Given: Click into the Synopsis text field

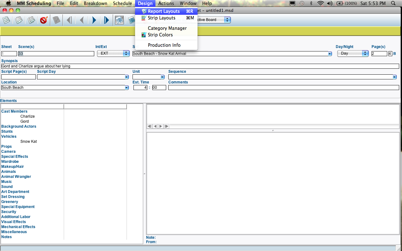Looking at the screenshot, I should click(x=200, y=66).
